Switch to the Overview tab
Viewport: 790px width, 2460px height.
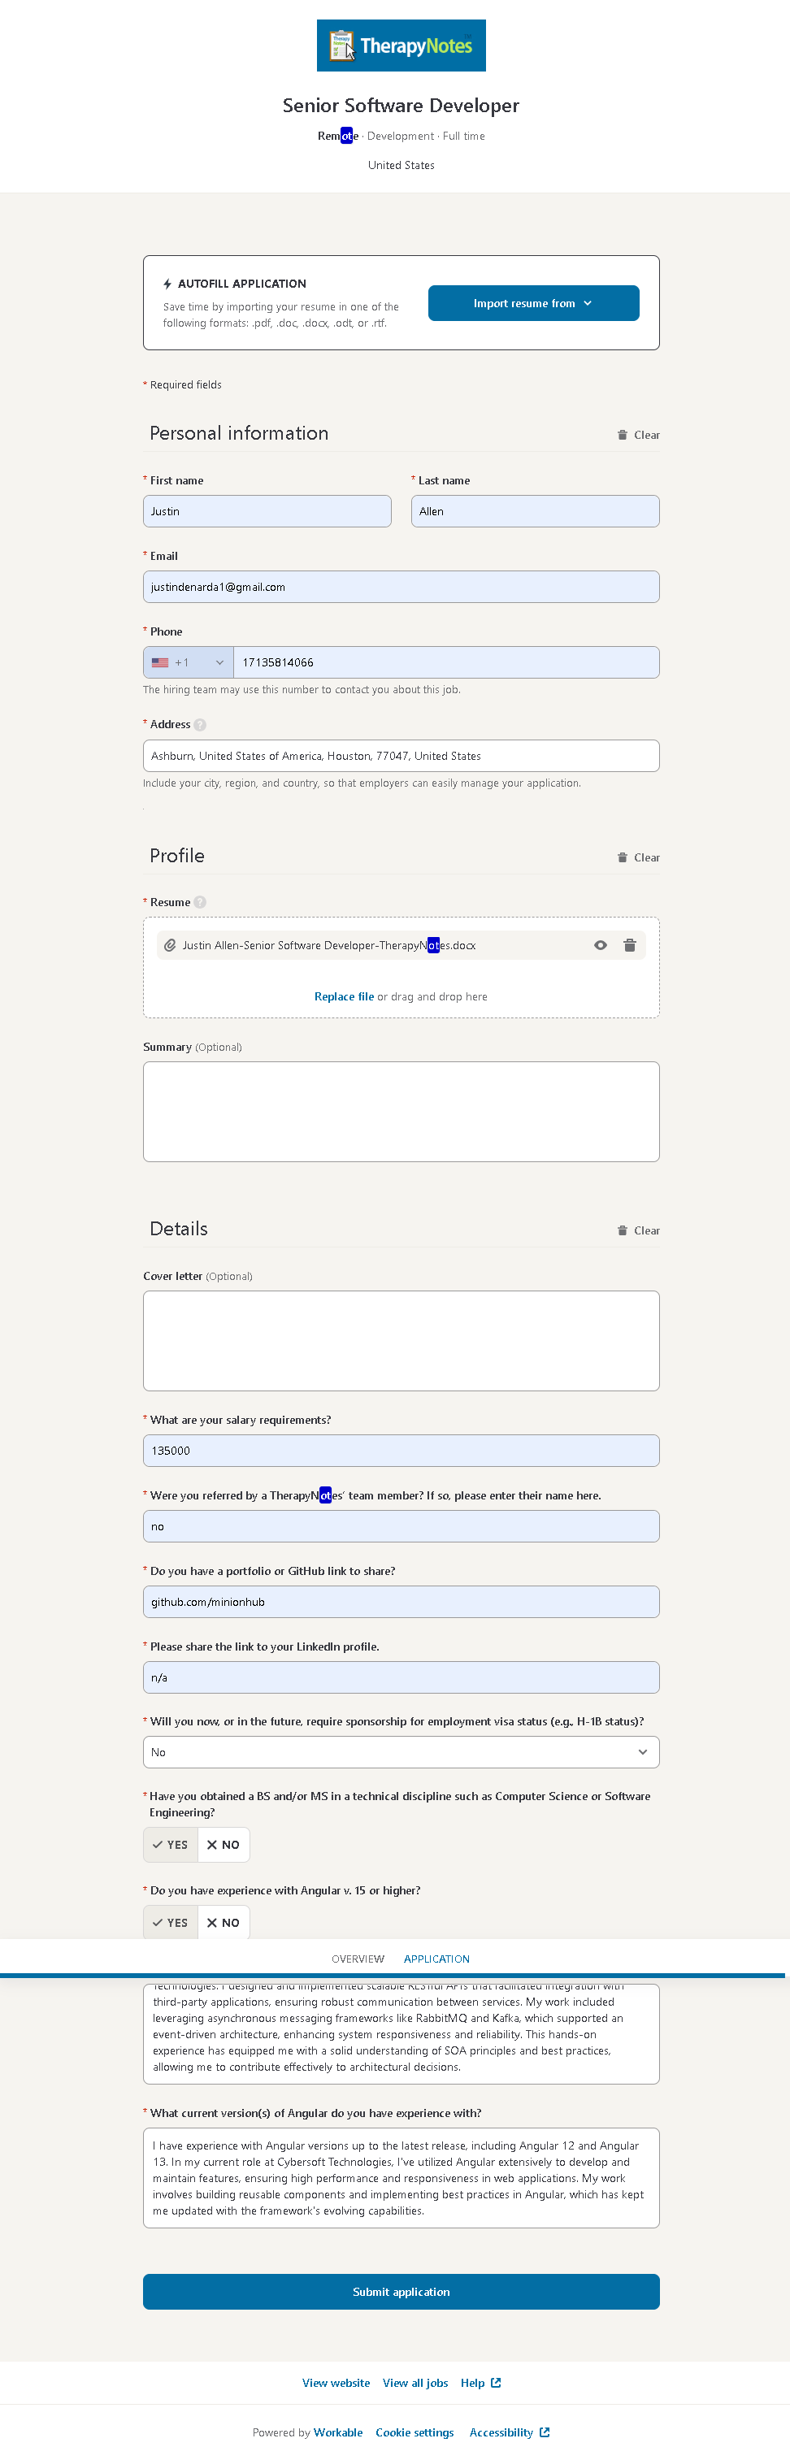[x=358, y=1959]
